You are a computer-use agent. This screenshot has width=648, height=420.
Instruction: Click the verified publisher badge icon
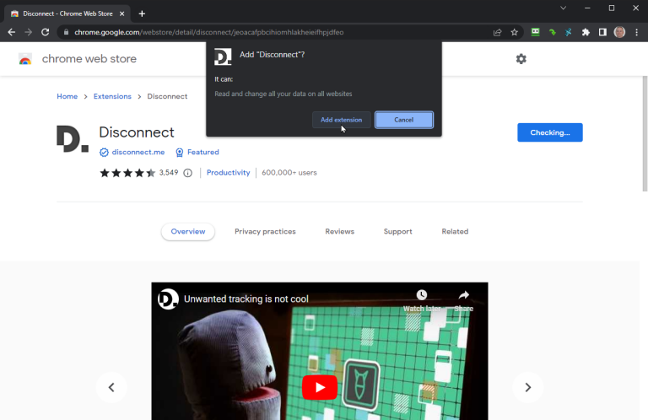click(104, 153)
